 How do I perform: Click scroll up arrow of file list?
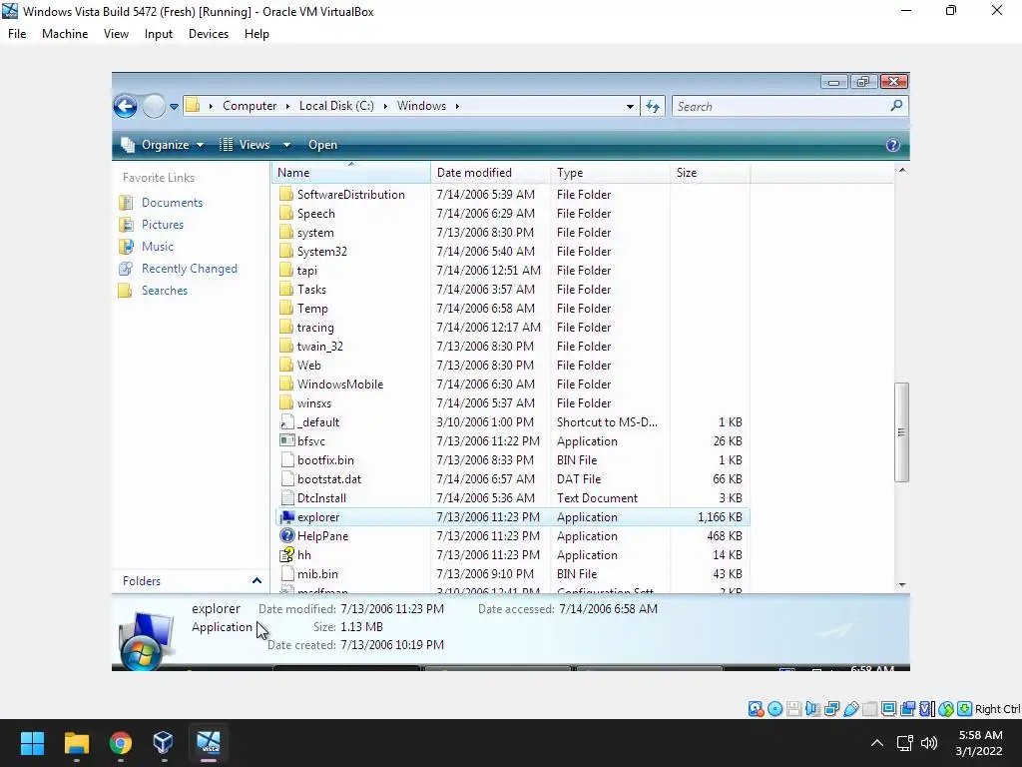pyautogui.click(x=902, y=170)
